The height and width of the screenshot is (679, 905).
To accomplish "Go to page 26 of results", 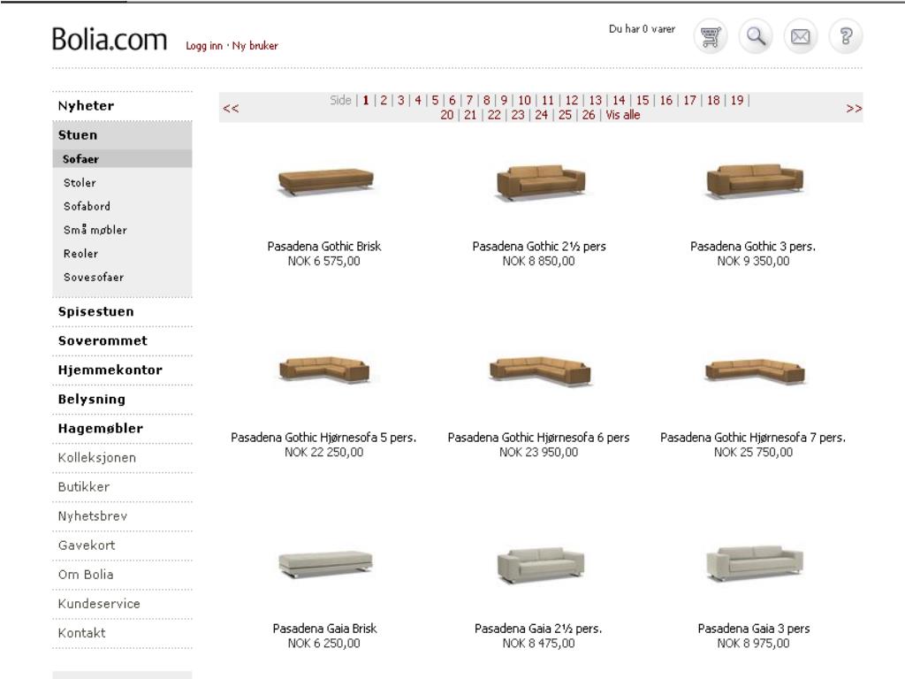I will 588,115.
